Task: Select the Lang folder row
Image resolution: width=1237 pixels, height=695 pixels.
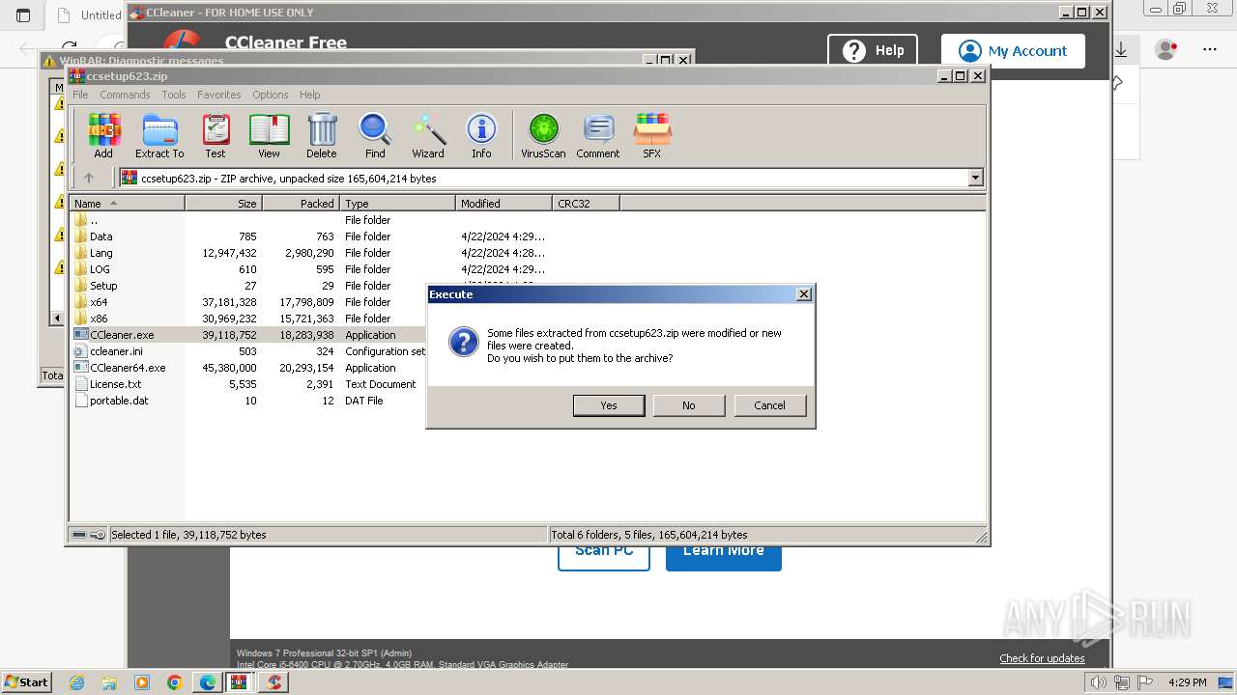Action: coord(528,253)
